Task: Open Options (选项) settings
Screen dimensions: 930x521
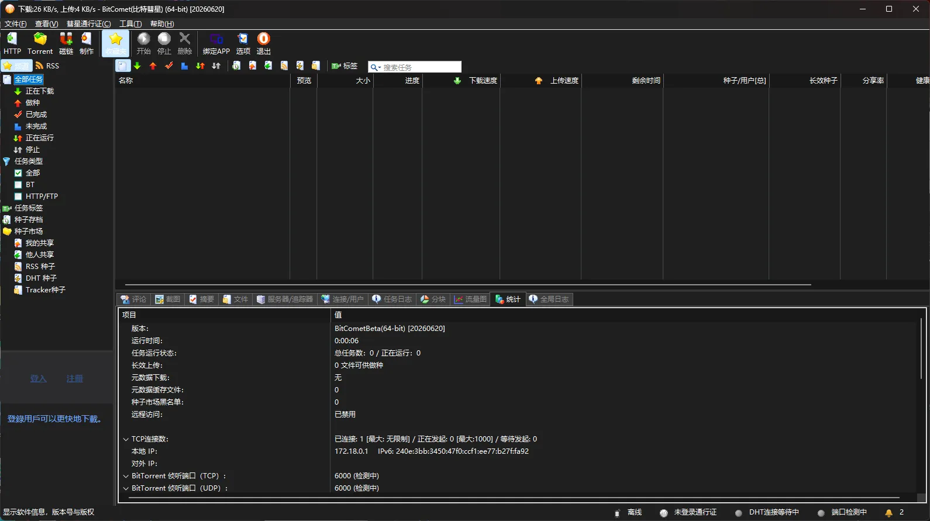Action: 243,43
